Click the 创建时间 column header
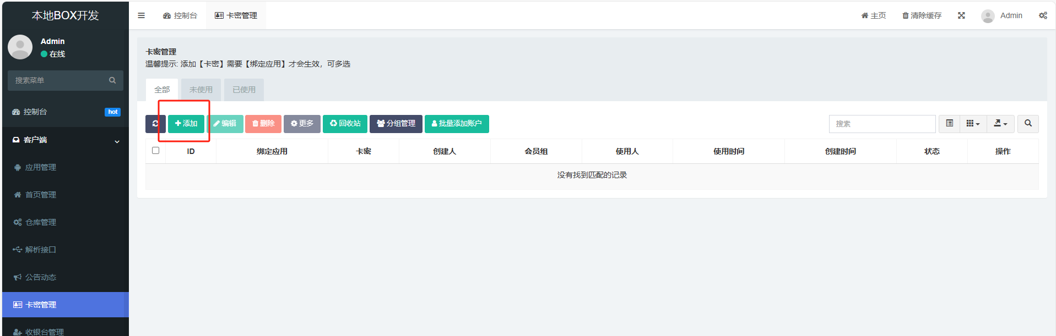This screenshot has width=1056, height=336. click(x=841, y=151)
